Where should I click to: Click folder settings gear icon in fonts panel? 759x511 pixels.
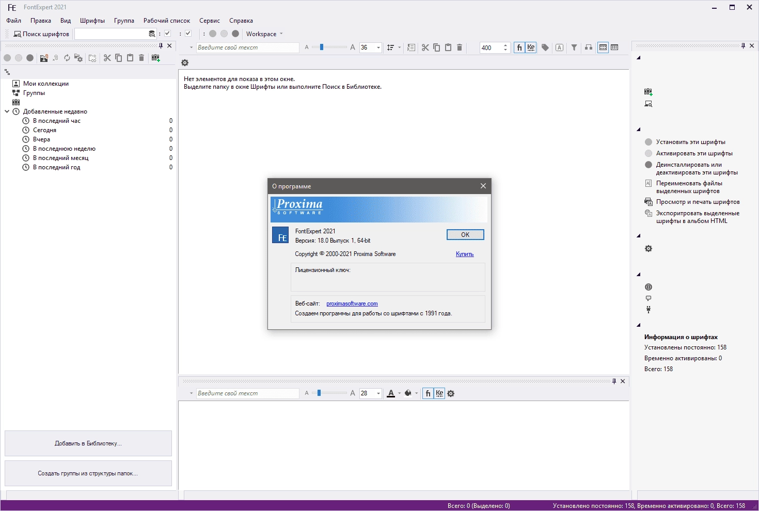click(78, 58)
